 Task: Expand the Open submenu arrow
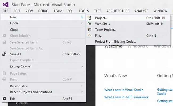(82, 23)
